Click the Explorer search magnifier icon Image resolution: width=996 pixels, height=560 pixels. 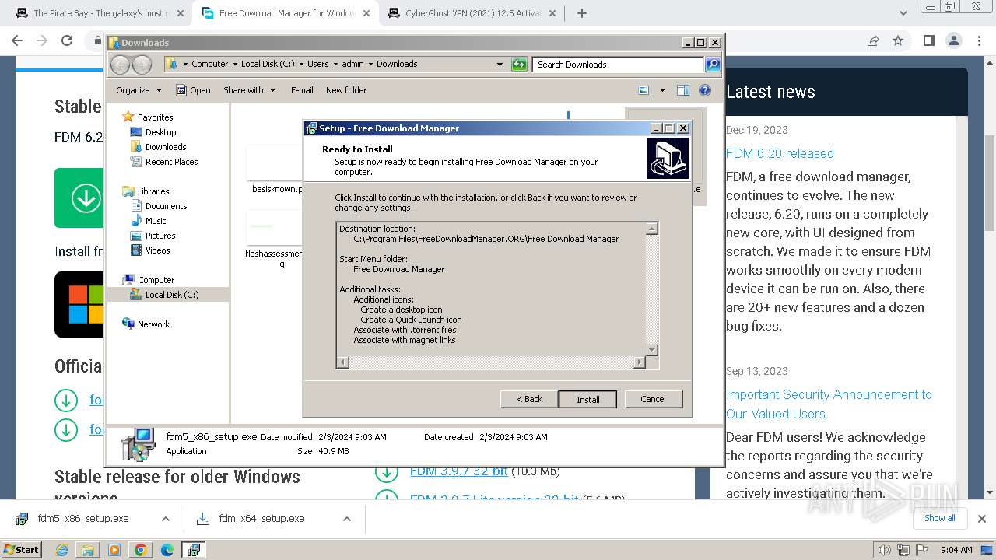(713, 65)
